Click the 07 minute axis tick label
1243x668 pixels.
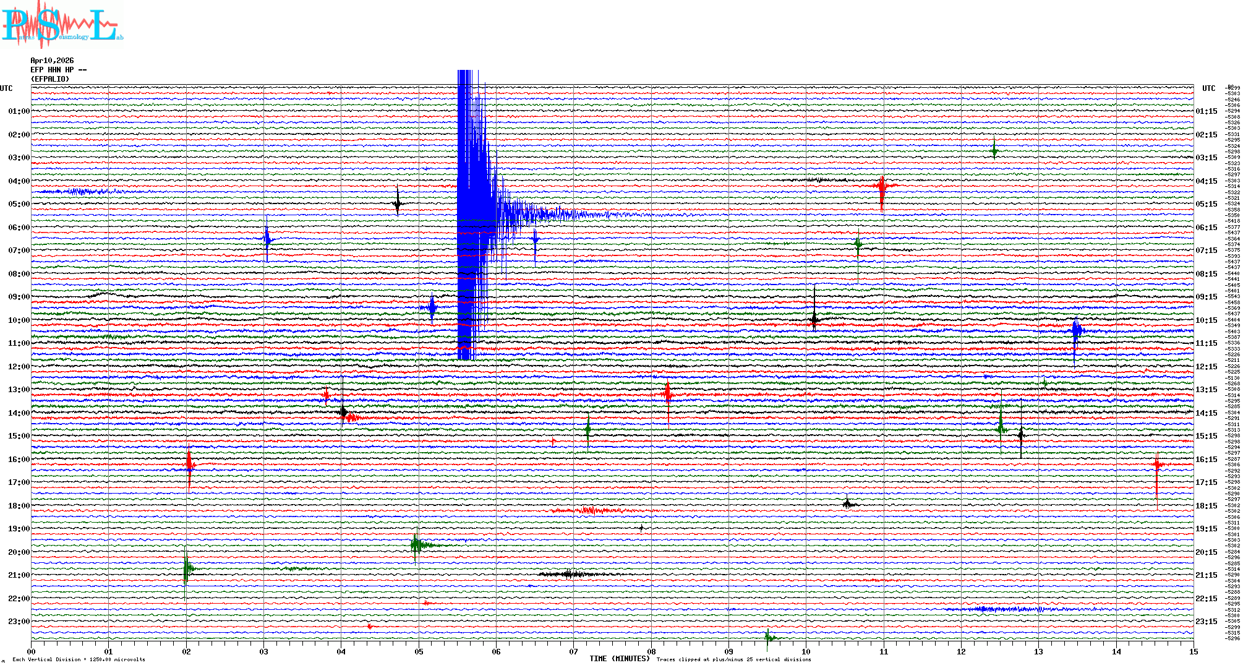(x=573, y=651)
